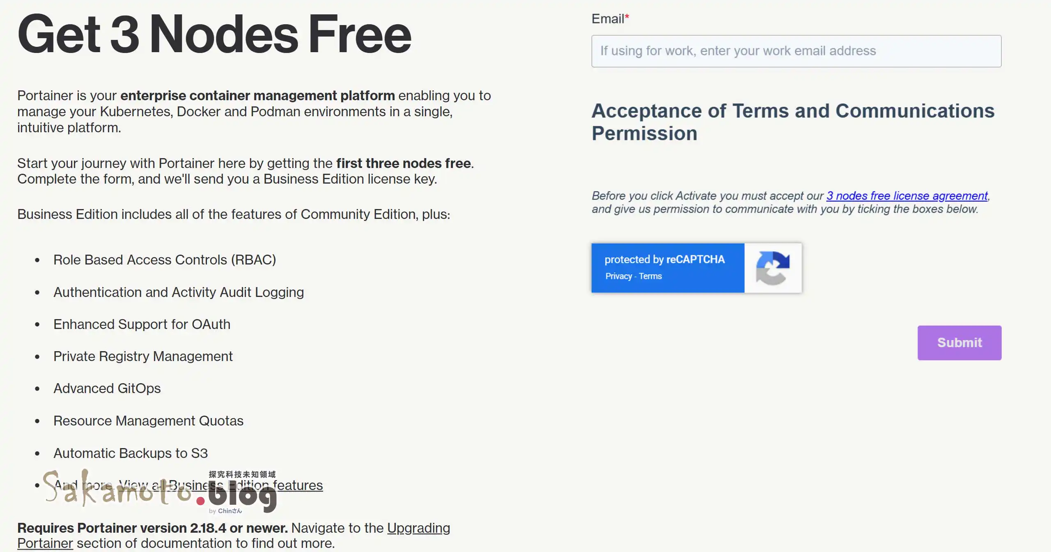Click the 'protected by reCAPTCHA' badge text
This screenshot has height=552, width=1051.
pos(664,260)
